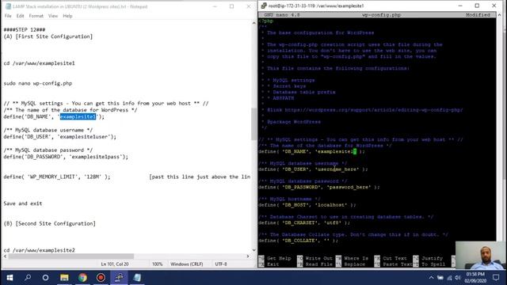
Task: Click '100%' zoom in Notepad status bar
Action: tap(157, 264)
